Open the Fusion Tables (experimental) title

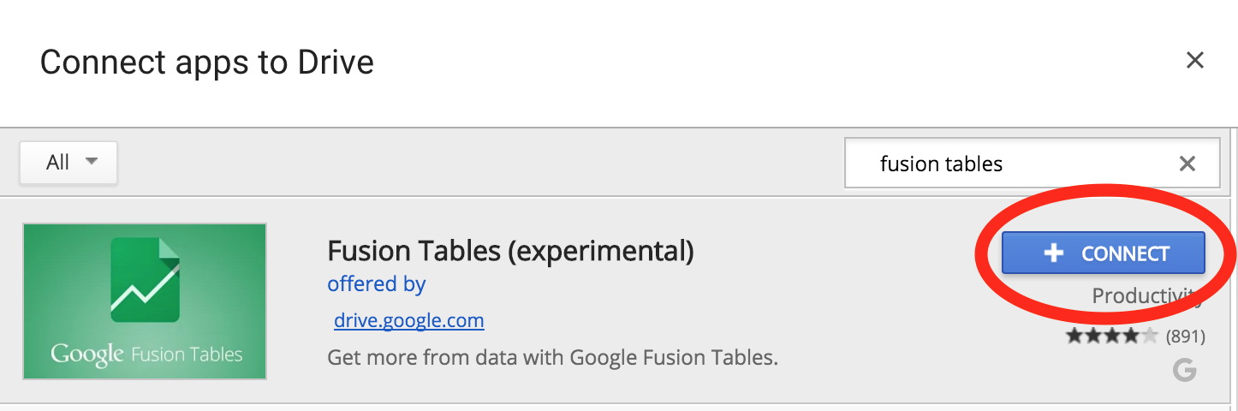pos(510,251)
